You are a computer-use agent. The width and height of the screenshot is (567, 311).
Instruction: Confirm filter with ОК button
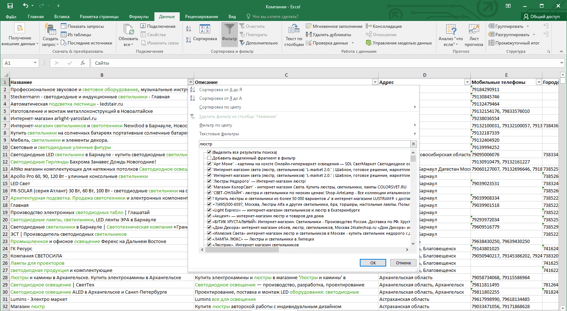coord(373,263)
